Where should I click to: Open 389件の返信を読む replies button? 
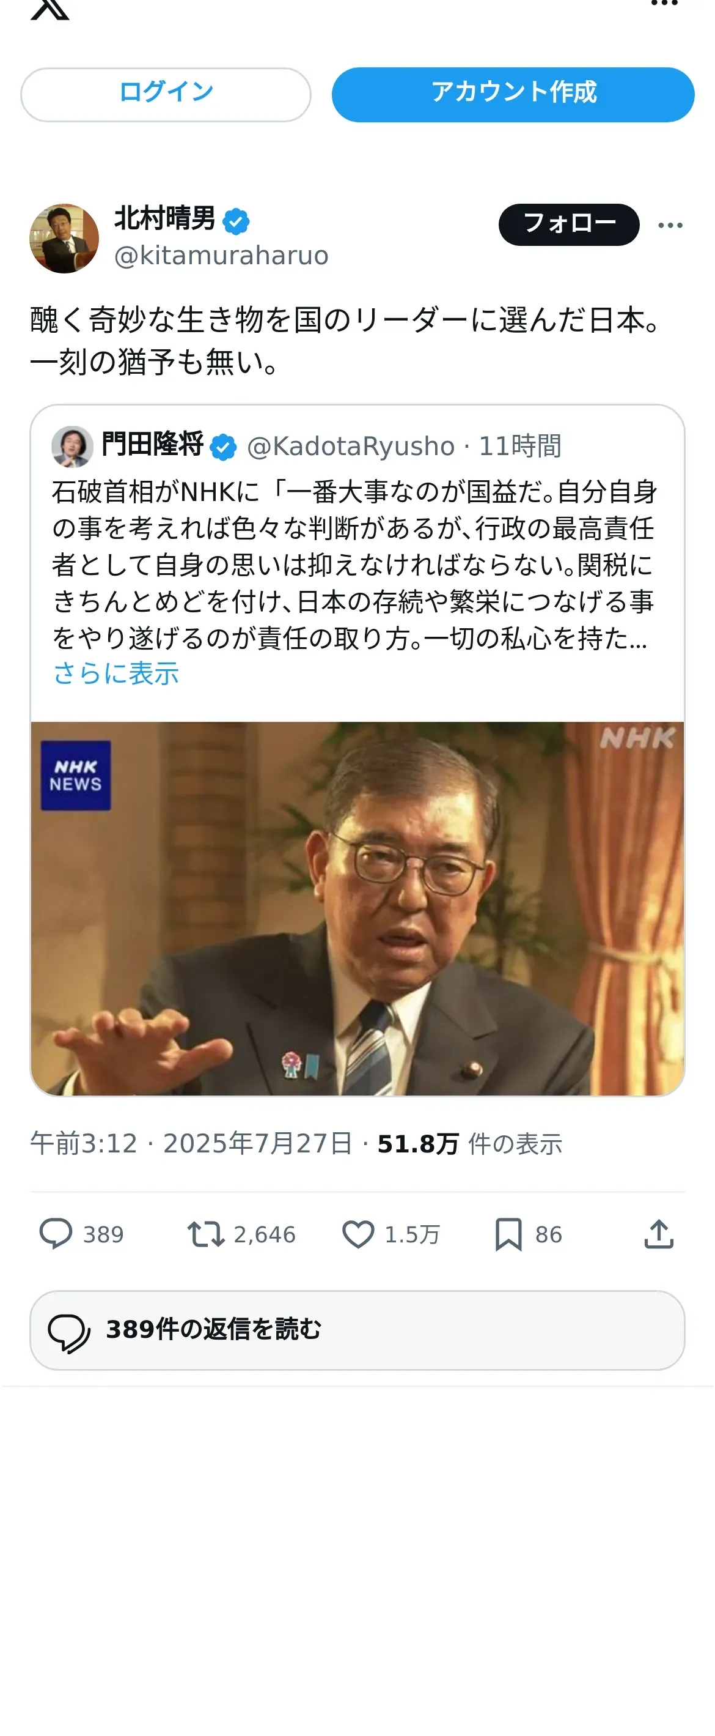[x=358, y=1330]
